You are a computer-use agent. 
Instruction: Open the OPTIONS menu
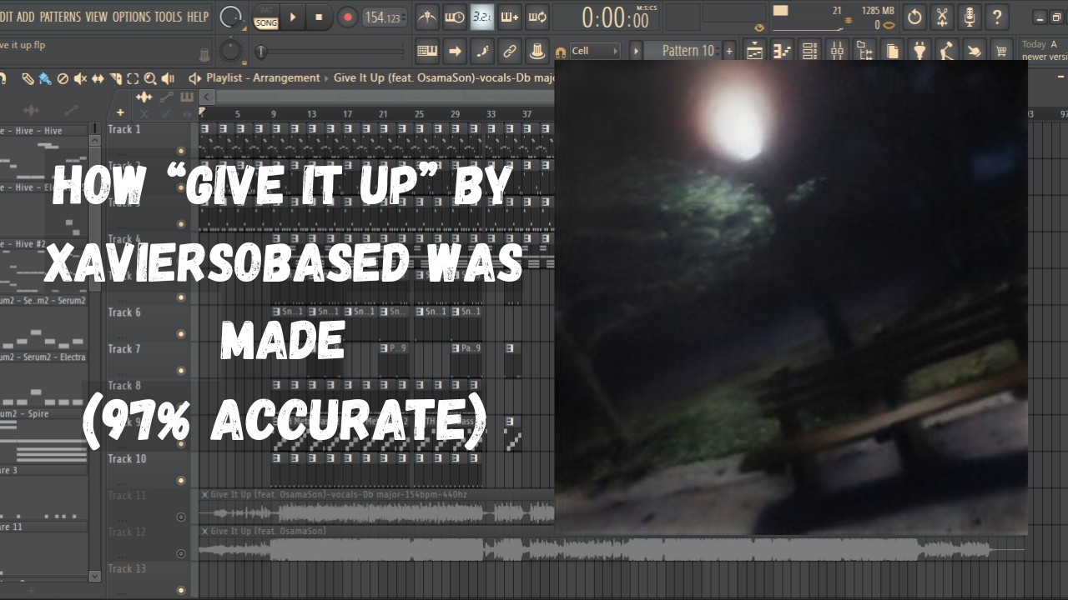(131, 17)
